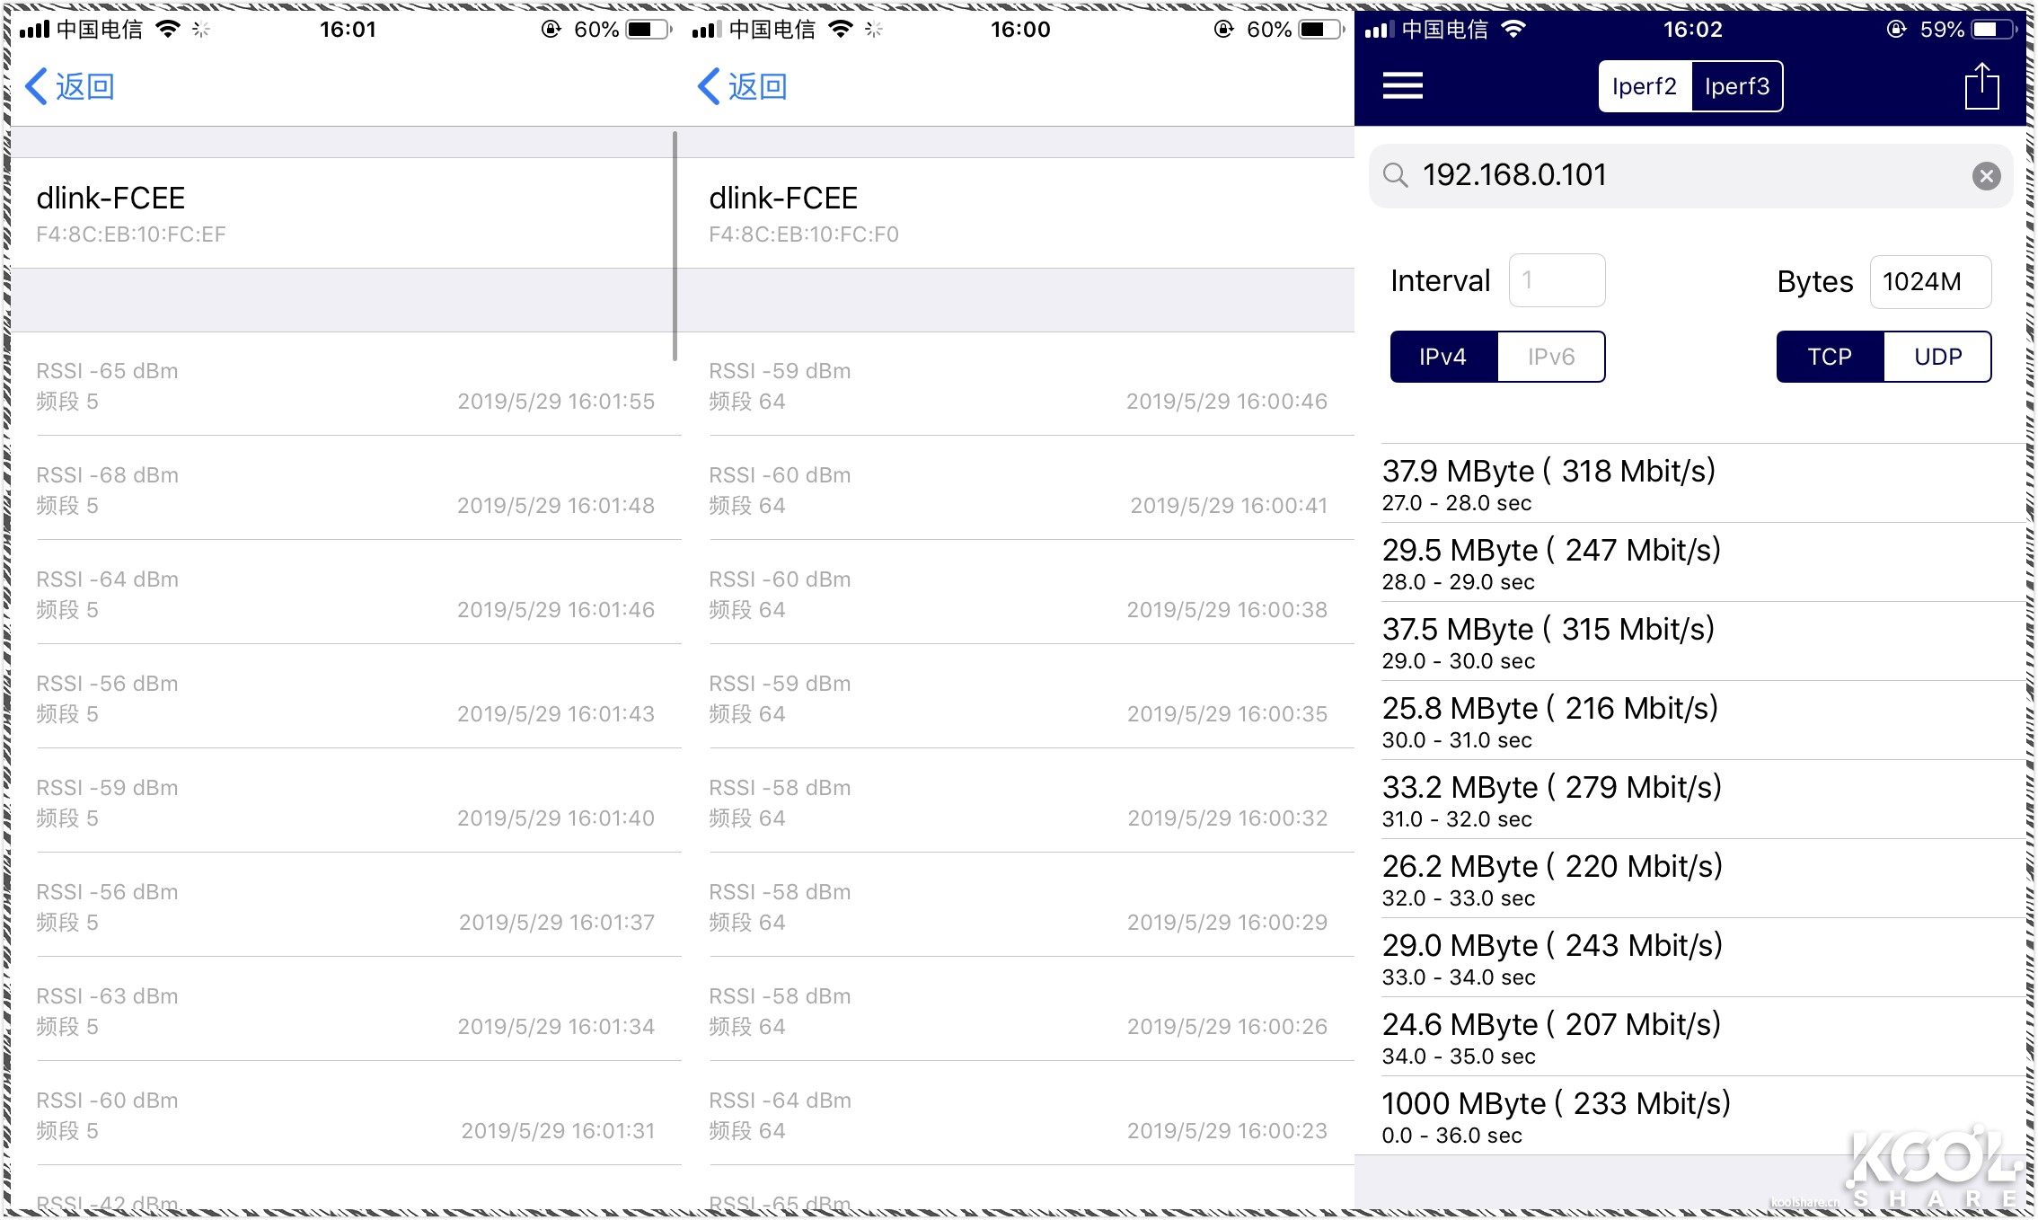
Task: Clear the IP address using the x icon
Action: (1987, 176)
